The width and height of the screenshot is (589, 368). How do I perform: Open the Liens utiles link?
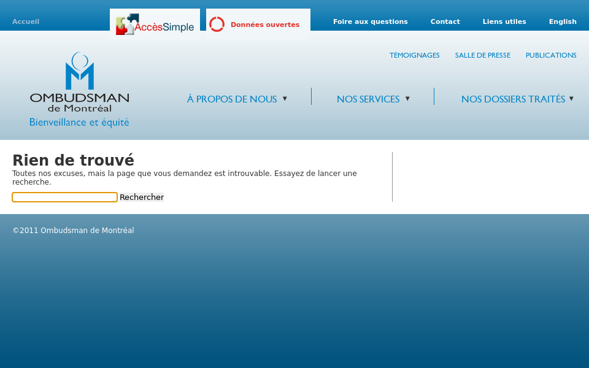504,21
